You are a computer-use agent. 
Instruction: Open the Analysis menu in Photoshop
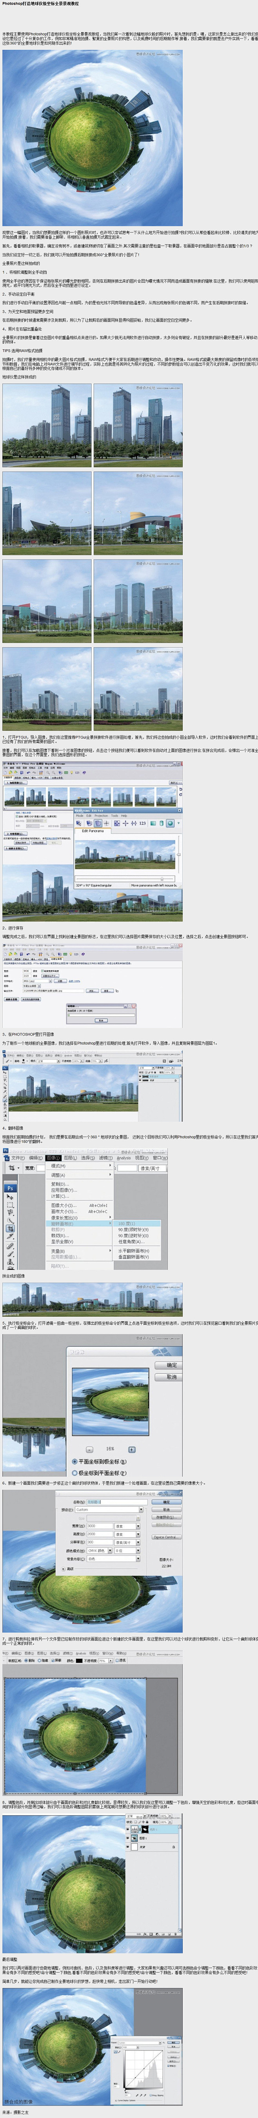pyautogui.click(x=123, y=1158)
